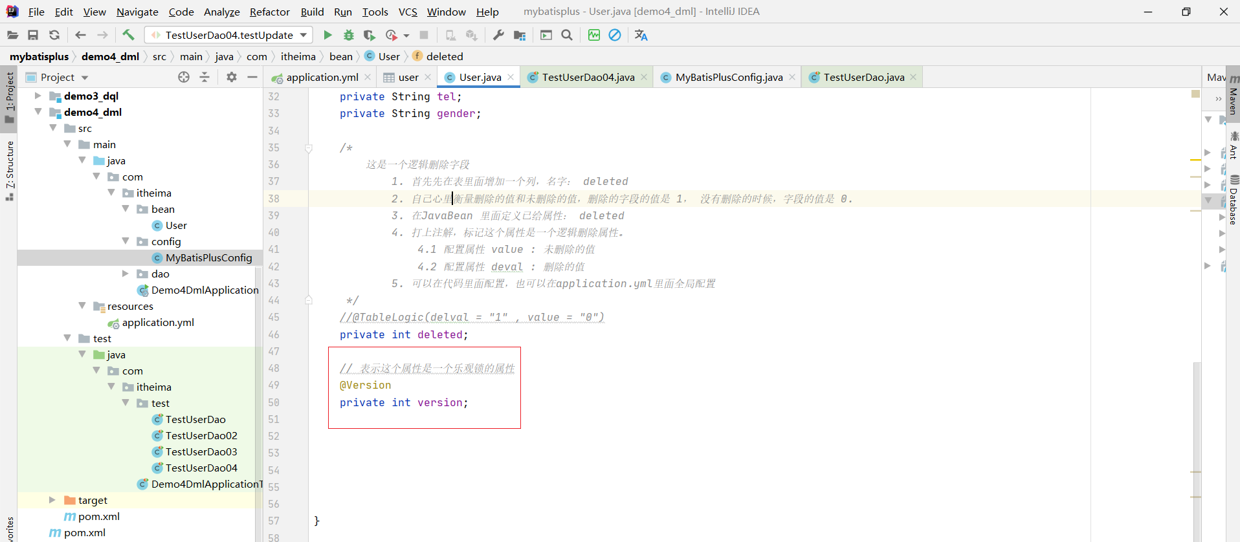Expand the dao package

point(126,274)
